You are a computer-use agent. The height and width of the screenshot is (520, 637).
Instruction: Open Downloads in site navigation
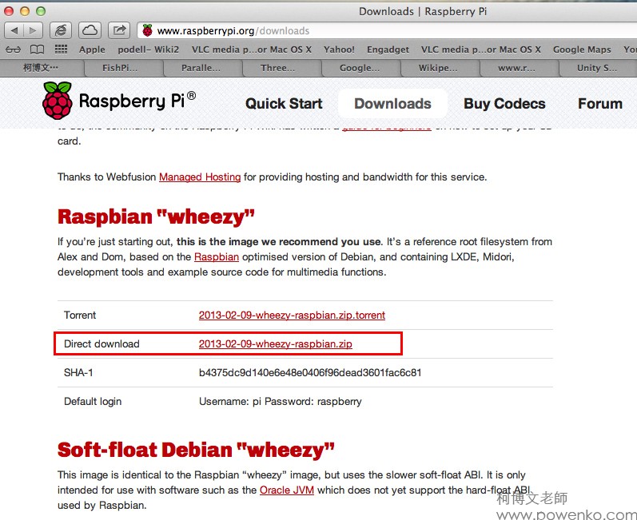pyautogui.click(x=392, y=104)
